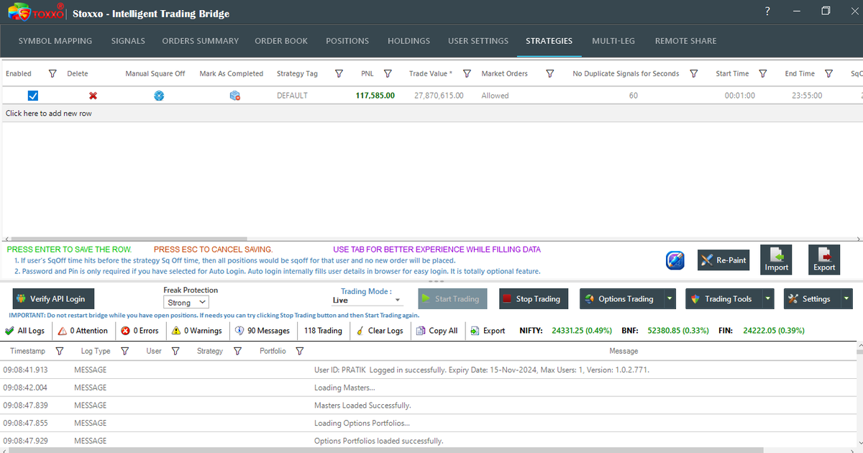Screen dimensions: 863x453
Task: Click the Import button
Action: coord(777,260)
